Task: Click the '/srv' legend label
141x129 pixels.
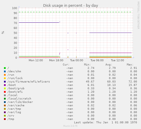Action: pyautogui.click(x=11, y=116)
